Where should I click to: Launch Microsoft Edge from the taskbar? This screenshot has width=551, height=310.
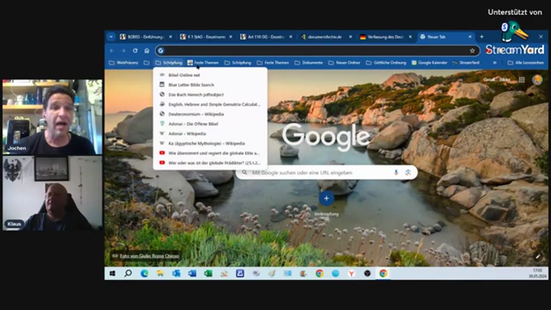coord(144,273)
